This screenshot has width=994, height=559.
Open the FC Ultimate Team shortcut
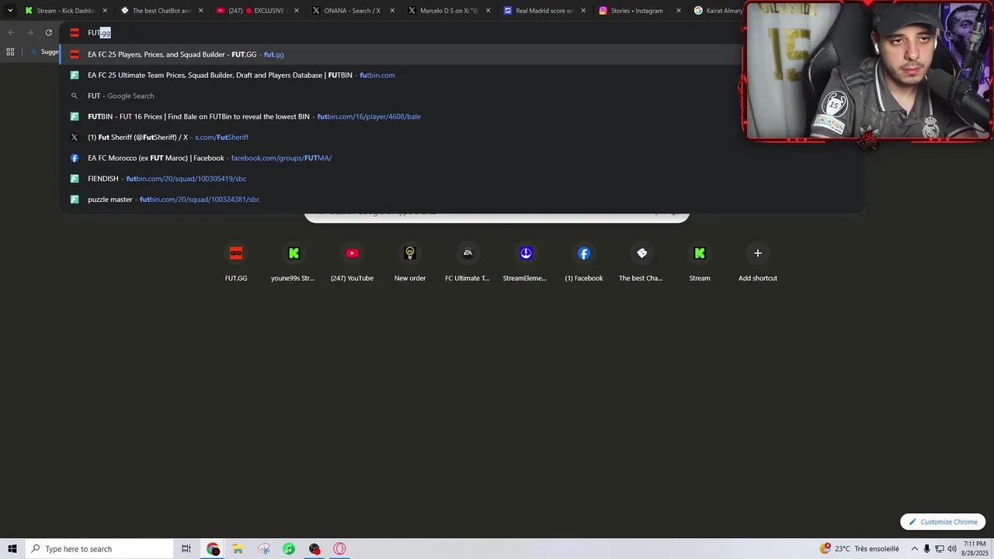[467, 262]
